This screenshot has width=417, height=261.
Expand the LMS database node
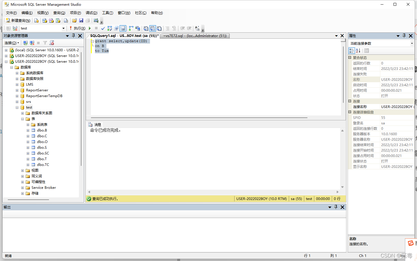click(17, 85)
